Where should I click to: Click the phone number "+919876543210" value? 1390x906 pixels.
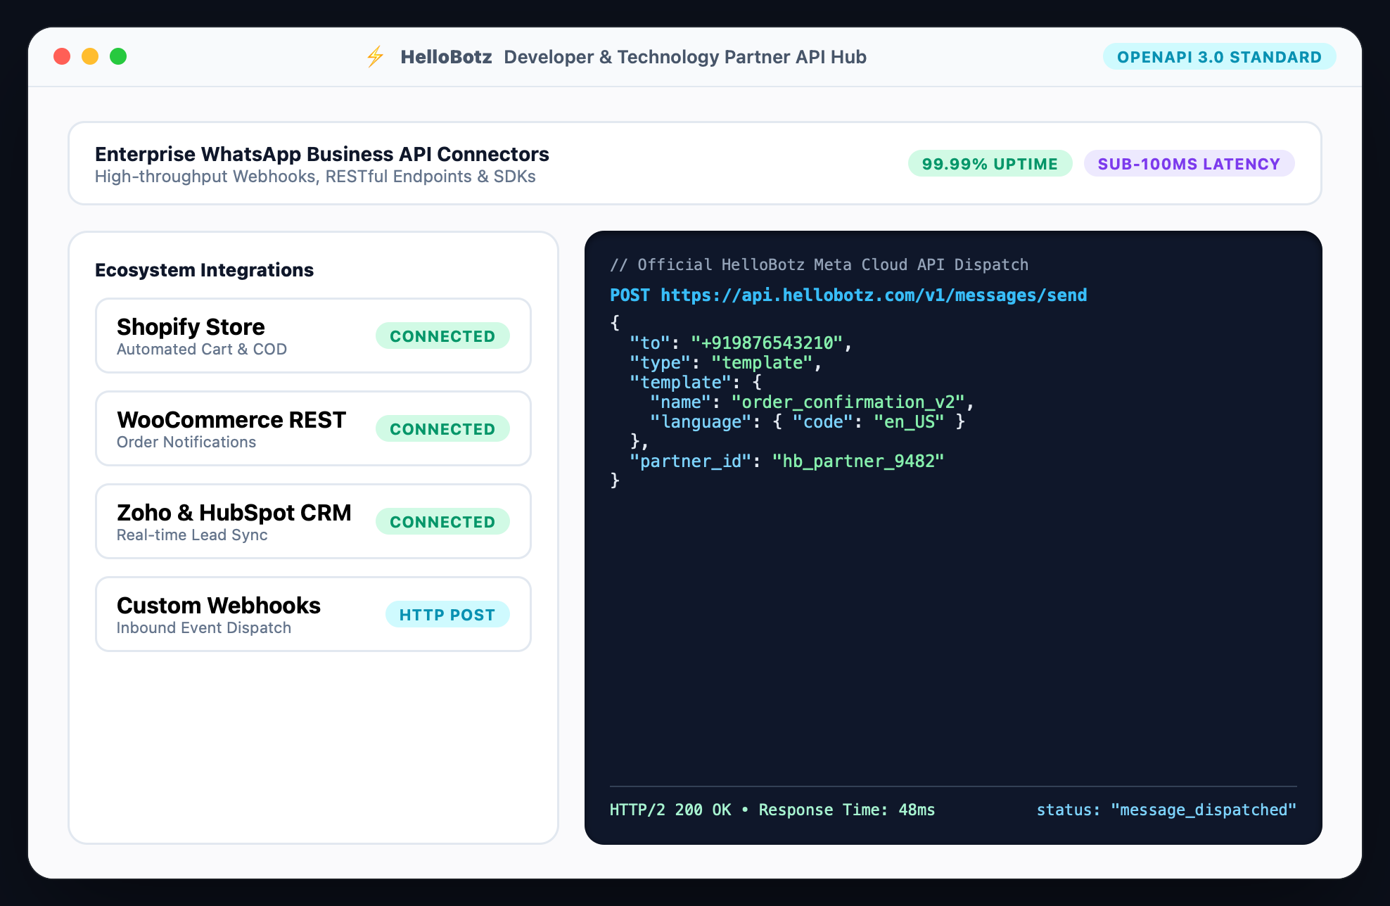[766, 343]
